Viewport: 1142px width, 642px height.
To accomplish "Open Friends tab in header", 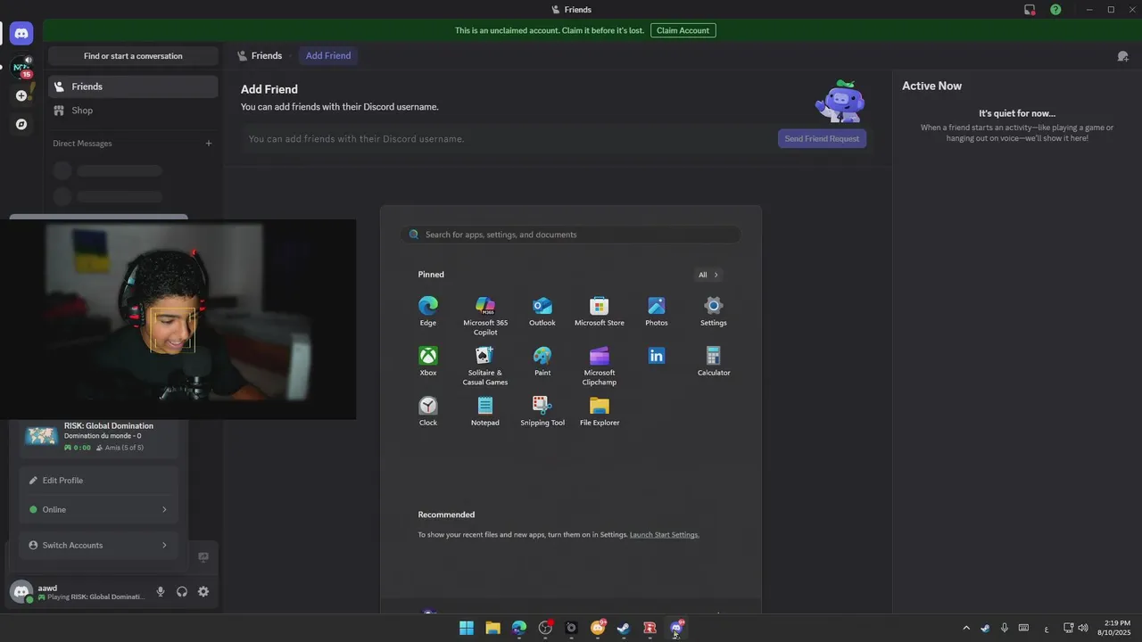I will click(260, 55).
